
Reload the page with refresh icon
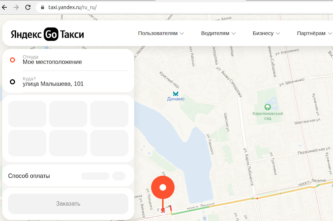click(28, 7)
